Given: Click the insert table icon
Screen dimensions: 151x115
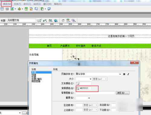Looking at the screenshot, I should 2,9.
